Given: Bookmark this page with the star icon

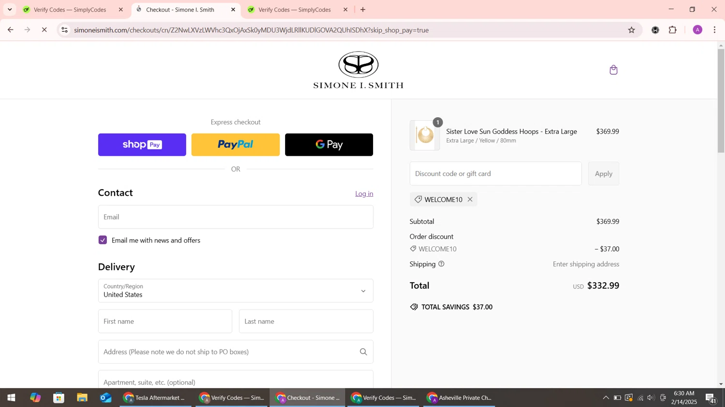Looking at the screenshot, I should click(631, 30).
